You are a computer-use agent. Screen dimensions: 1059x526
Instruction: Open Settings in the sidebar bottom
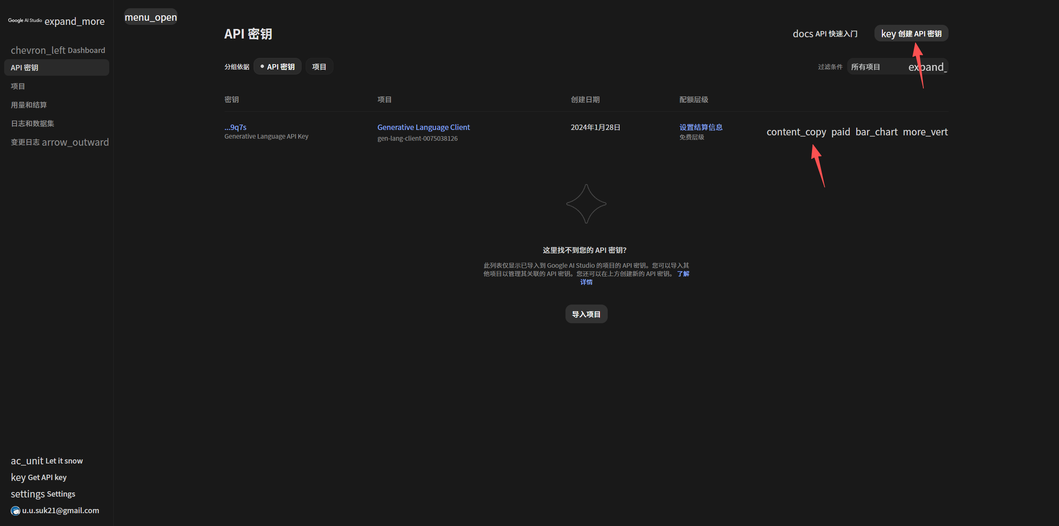pyautogui.click(x=43, y=494)
